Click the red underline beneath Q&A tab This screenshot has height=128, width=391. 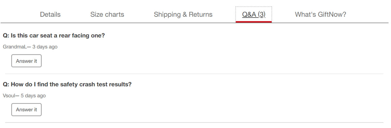(254, 22)
